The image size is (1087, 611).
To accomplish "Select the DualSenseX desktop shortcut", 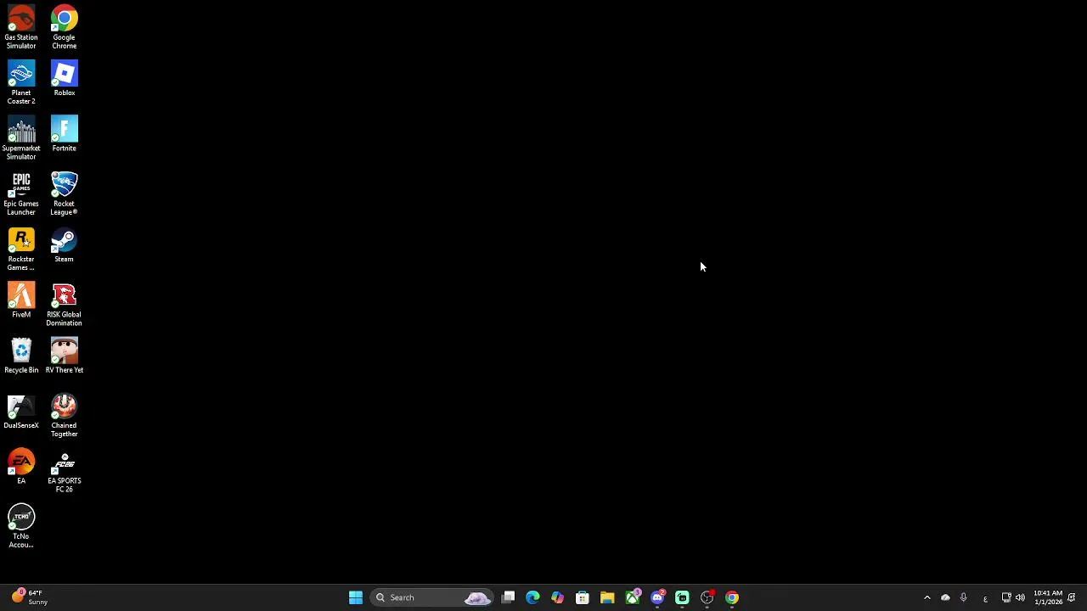I will [21, 412].
